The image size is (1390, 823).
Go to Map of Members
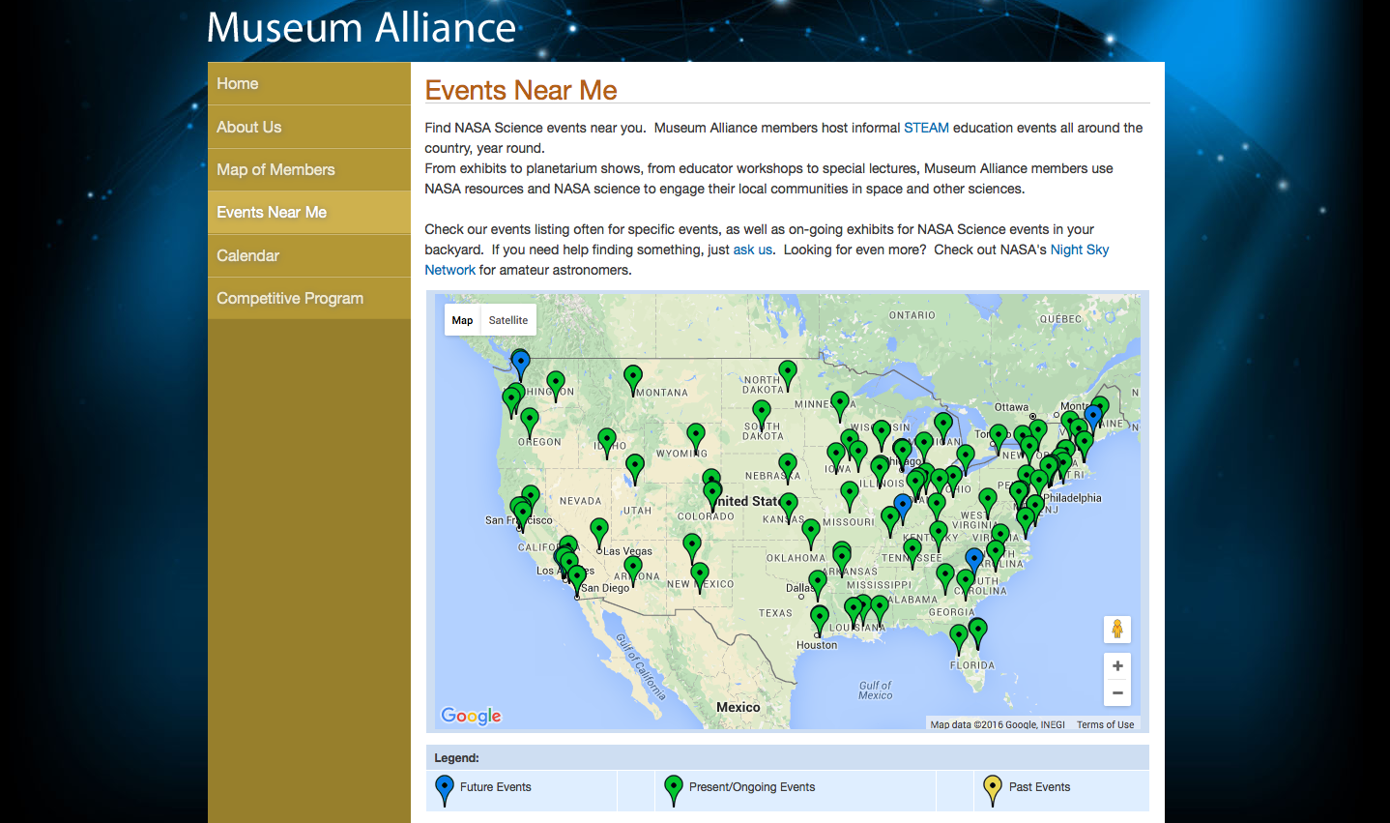[x=309, y=169]
